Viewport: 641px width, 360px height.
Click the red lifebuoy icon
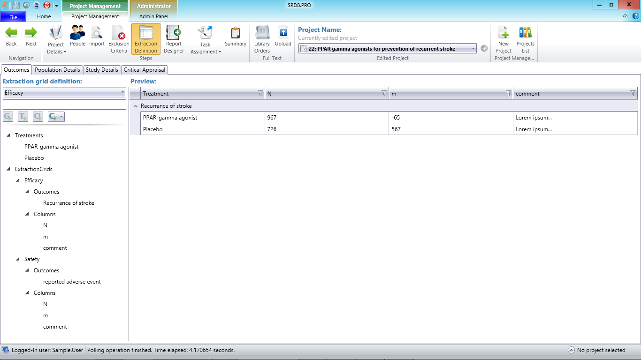(47, 5)
